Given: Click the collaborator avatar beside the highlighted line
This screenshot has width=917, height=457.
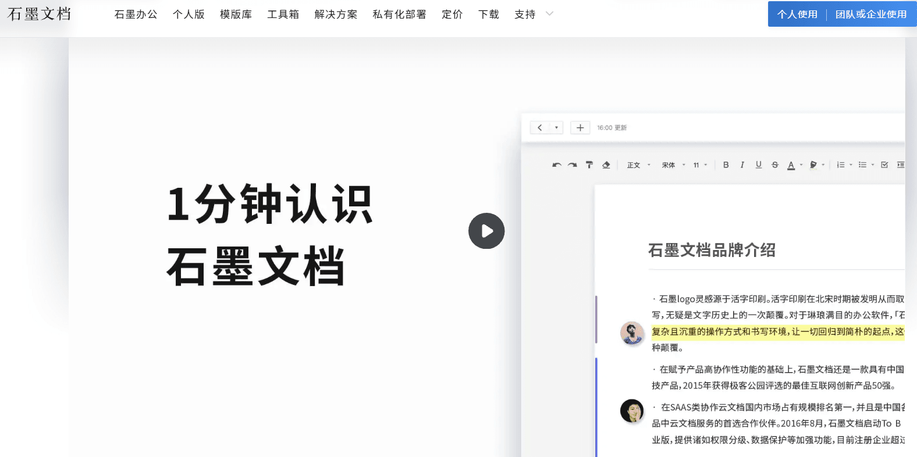Looking at the screenshot, I should (632, 333).
